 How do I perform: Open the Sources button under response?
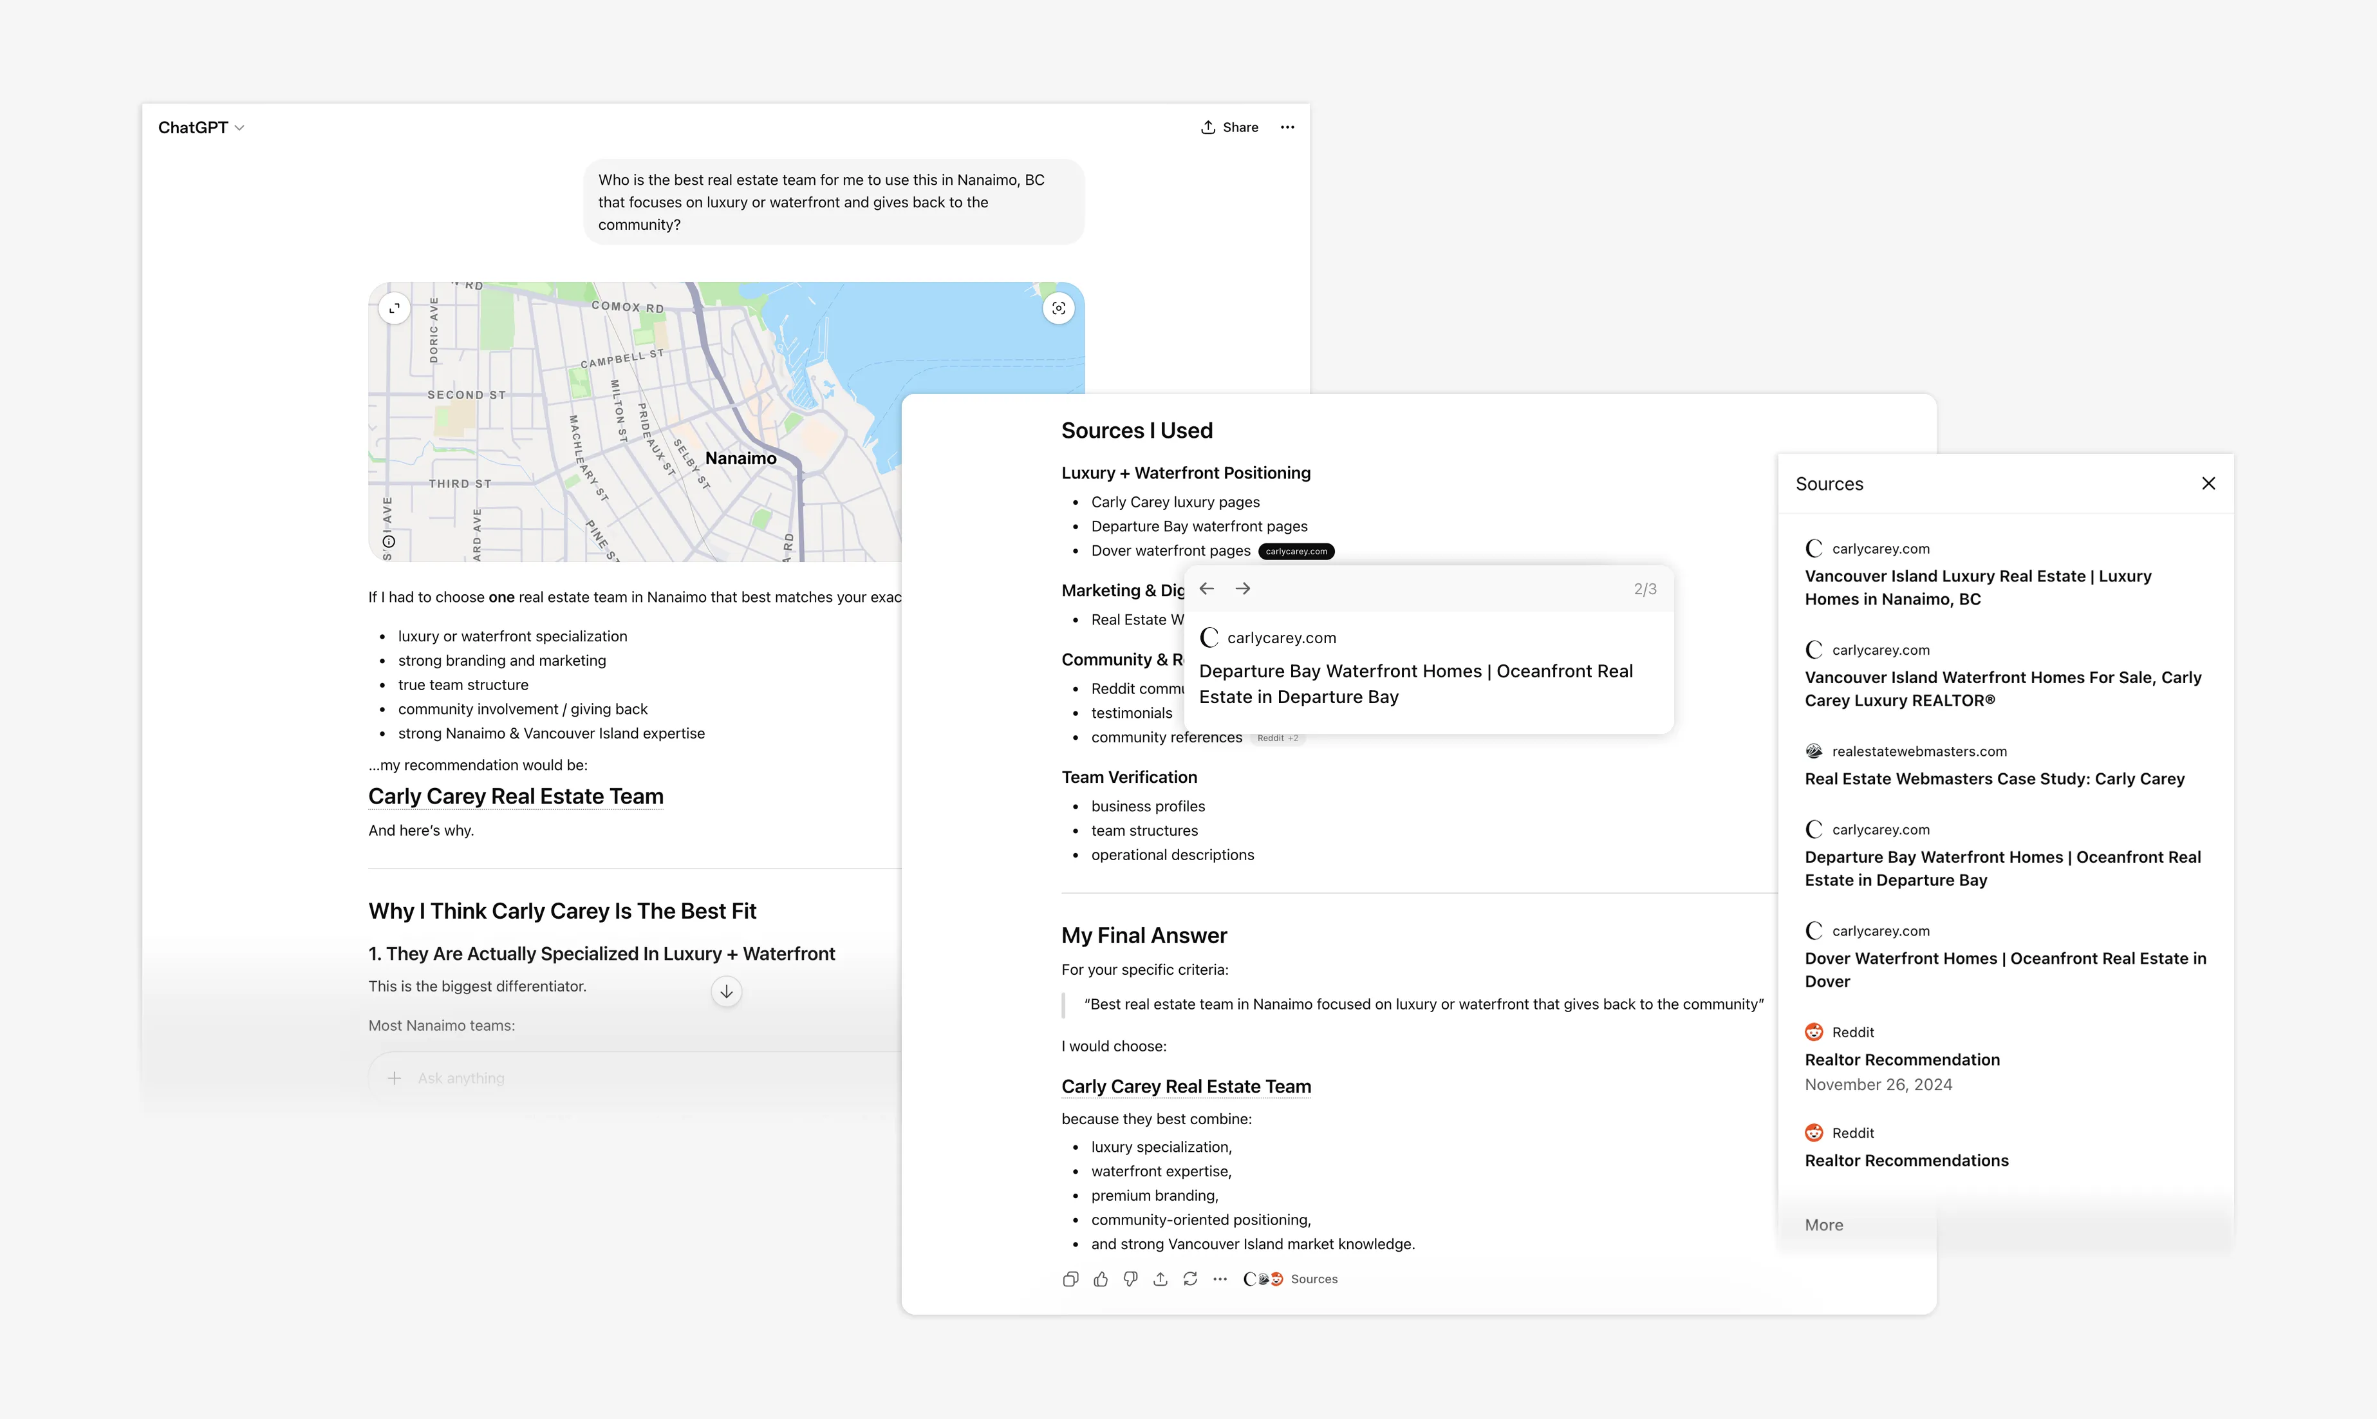pos(1291,1279)
